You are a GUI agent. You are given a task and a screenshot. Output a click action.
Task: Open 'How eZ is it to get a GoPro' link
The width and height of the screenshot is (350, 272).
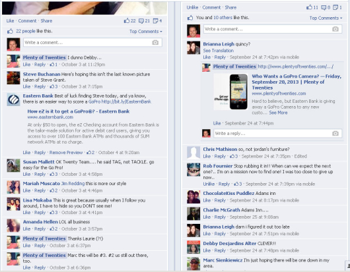tap(79, 111)
